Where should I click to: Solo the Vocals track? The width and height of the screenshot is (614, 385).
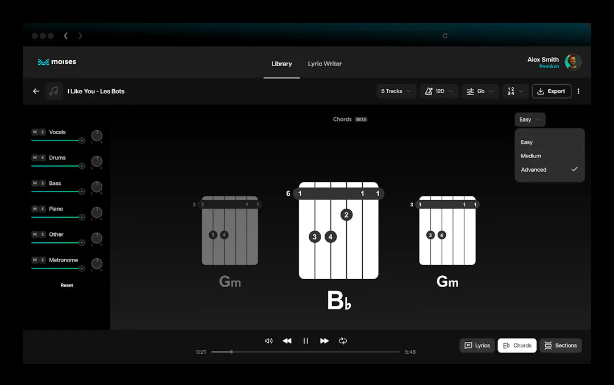pyautogui.click(x=43, y=132)
